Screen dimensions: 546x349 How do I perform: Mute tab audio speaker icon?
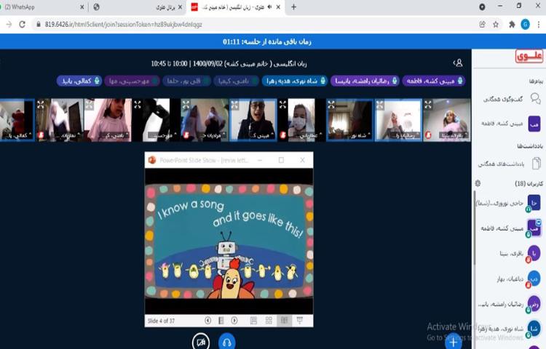click(269, 7)
